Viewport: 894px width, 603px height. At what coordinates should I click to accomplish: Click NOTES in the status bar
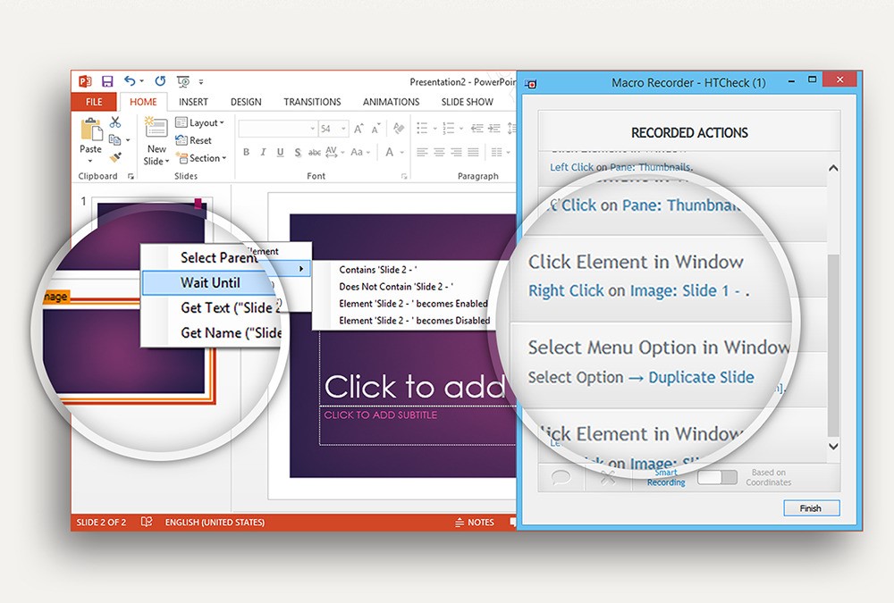tap(475, 523)
